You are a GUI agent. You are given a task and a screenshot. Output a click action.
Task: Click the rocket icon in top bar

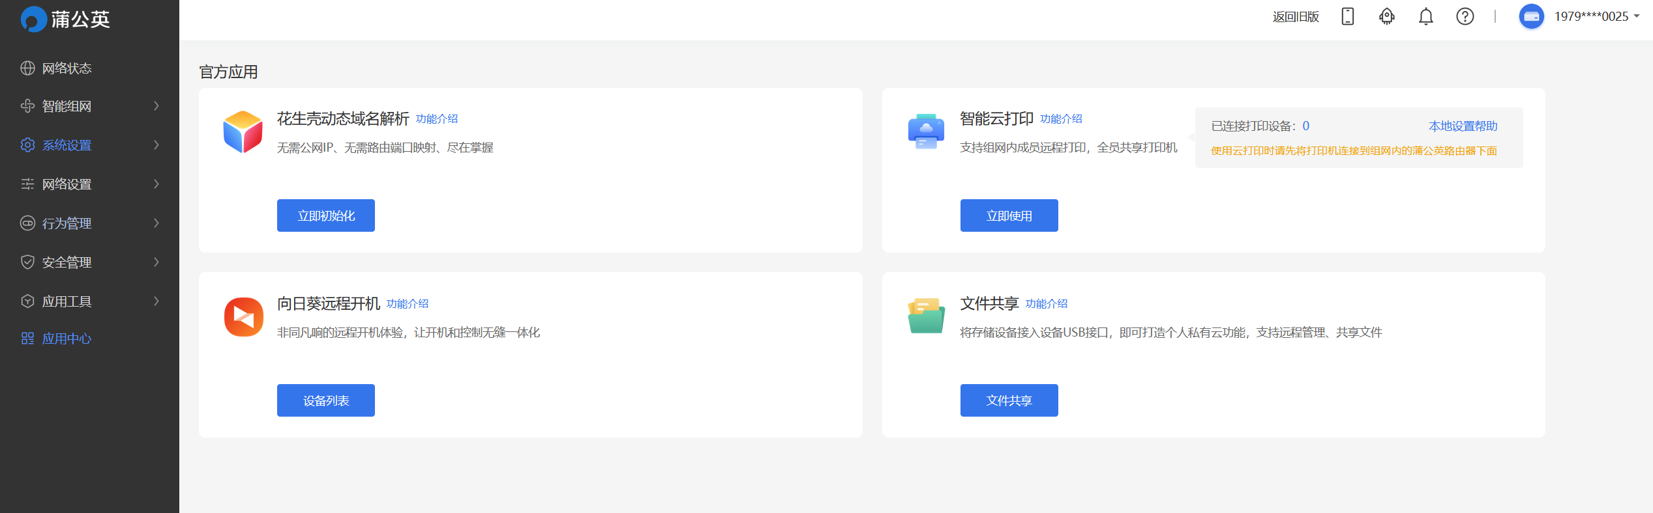click(1387, 16)
